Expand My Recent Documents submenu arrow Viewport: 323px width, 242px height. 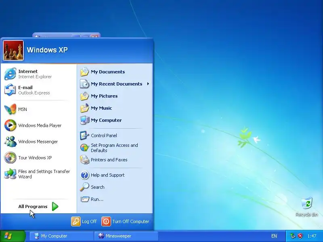point(148,84)
